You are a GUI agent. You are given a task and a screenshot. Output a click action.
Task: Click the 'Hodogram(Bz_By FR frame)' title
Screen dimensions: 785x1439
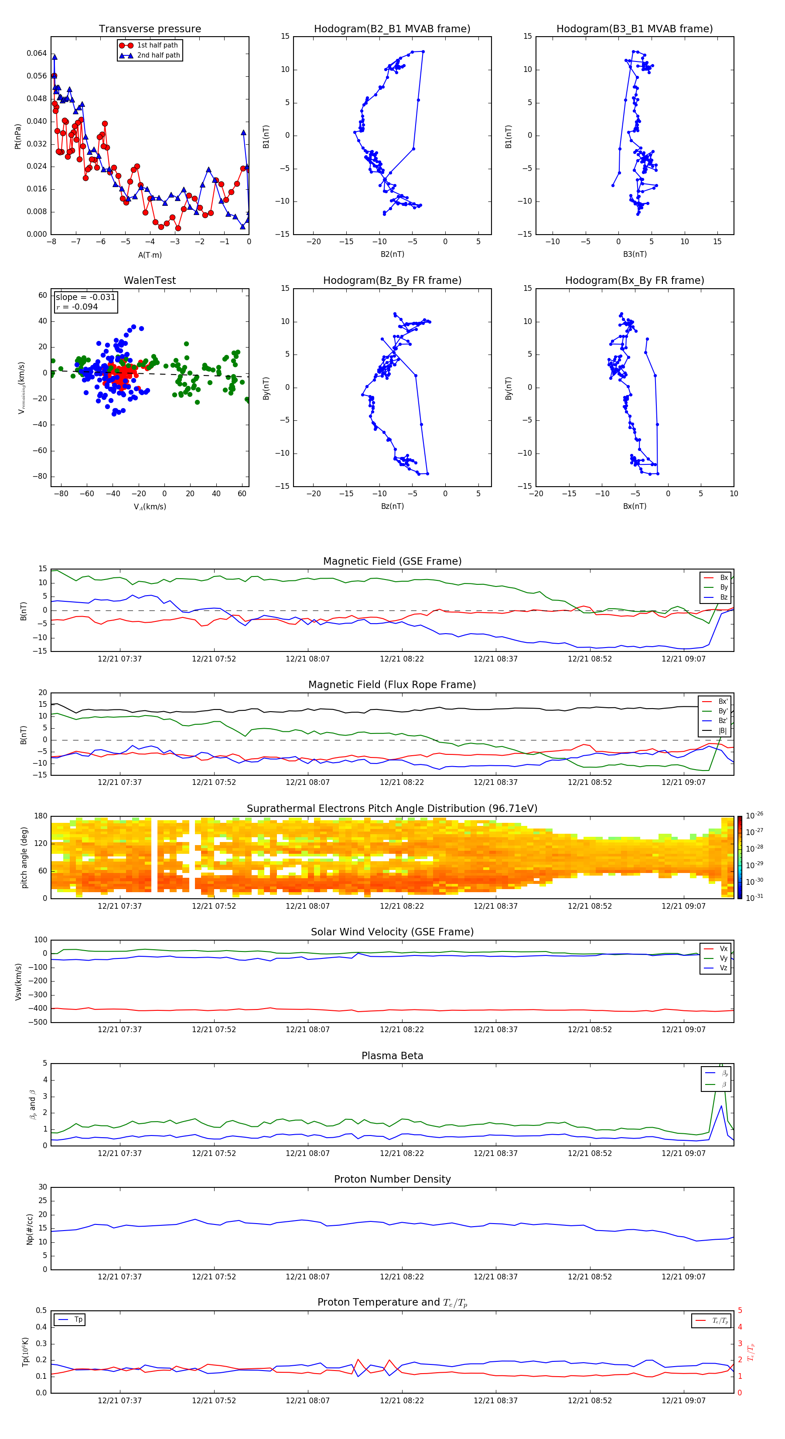point(392,280)
